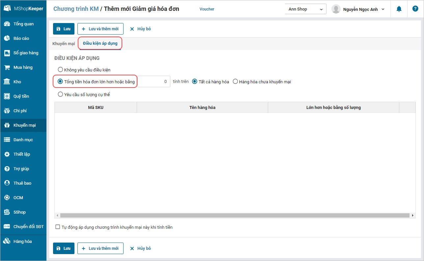Click the Mua hàng shopping cart icon
Screen dimensions: 424x261
(7, 67)
